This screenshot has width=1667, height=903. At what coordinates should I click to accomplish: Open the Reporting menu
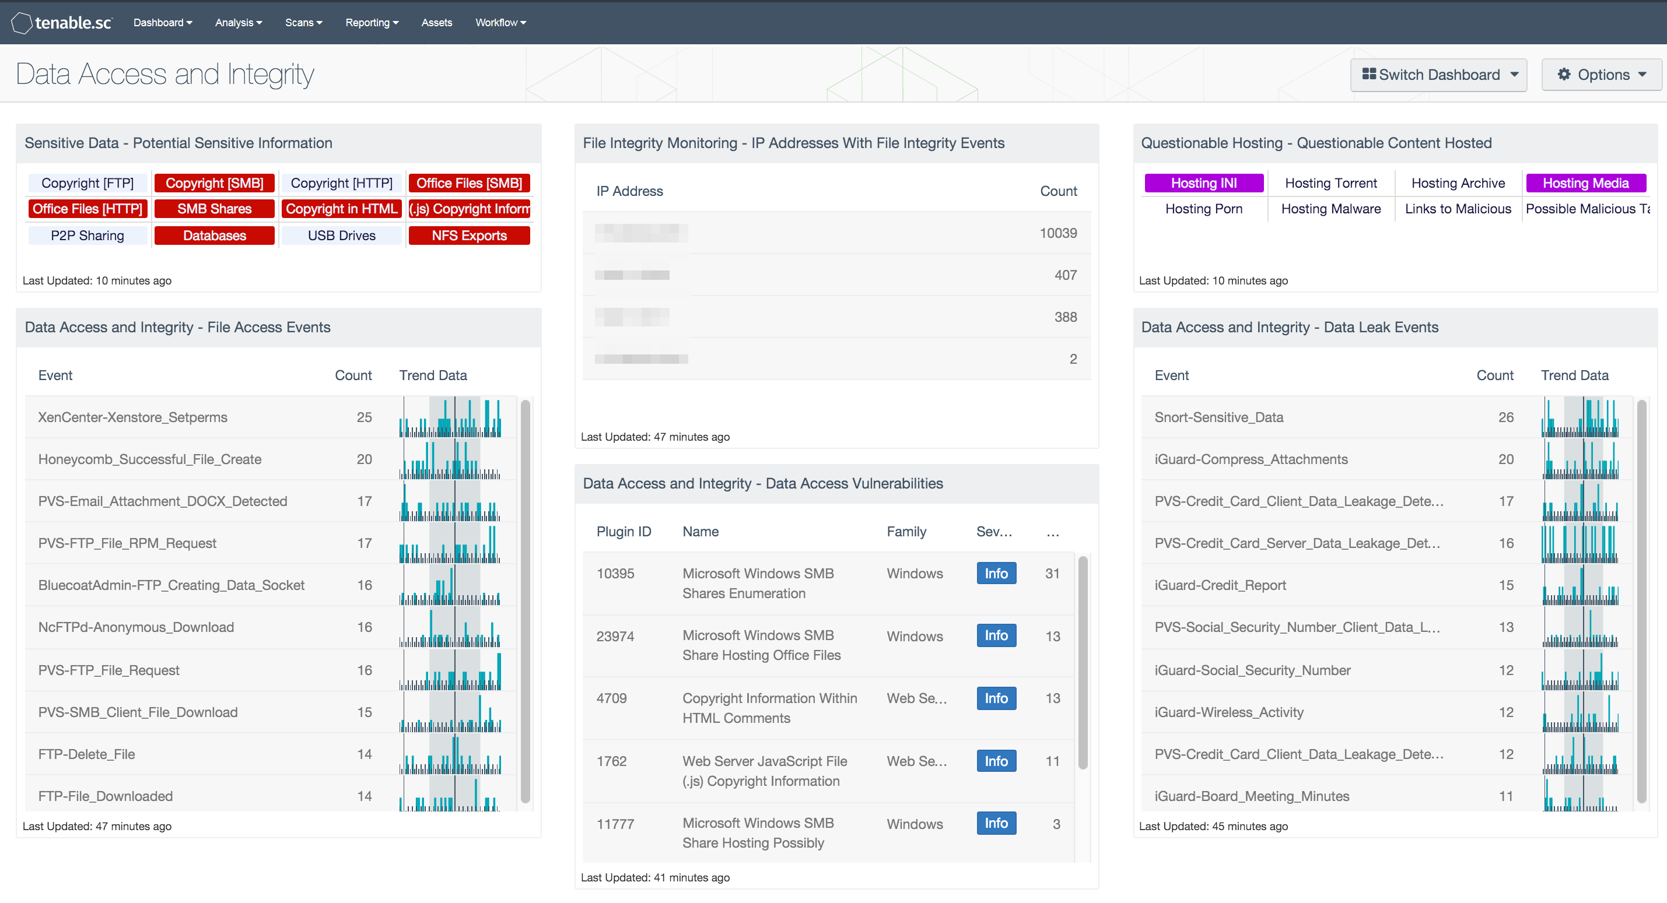pyautogui.click(x=372, y=23)
